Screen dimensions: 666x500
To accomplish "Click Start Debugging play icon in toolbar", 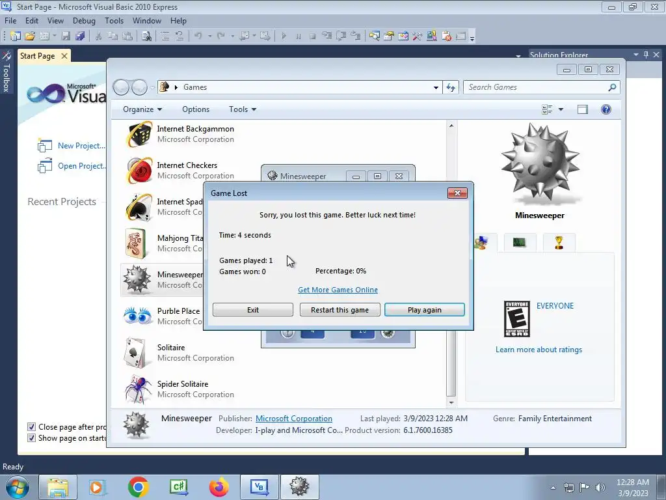I will click(x=284, y=36).
